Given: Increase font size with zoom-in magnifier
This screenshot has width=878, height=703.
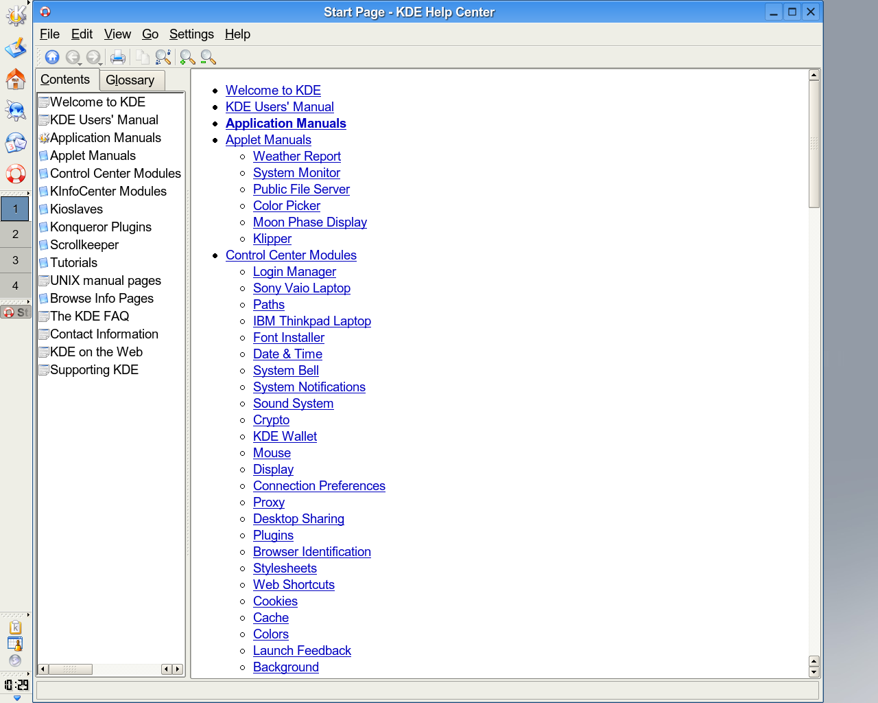Looking at the screenshot, I should click(x=187, y=57).
